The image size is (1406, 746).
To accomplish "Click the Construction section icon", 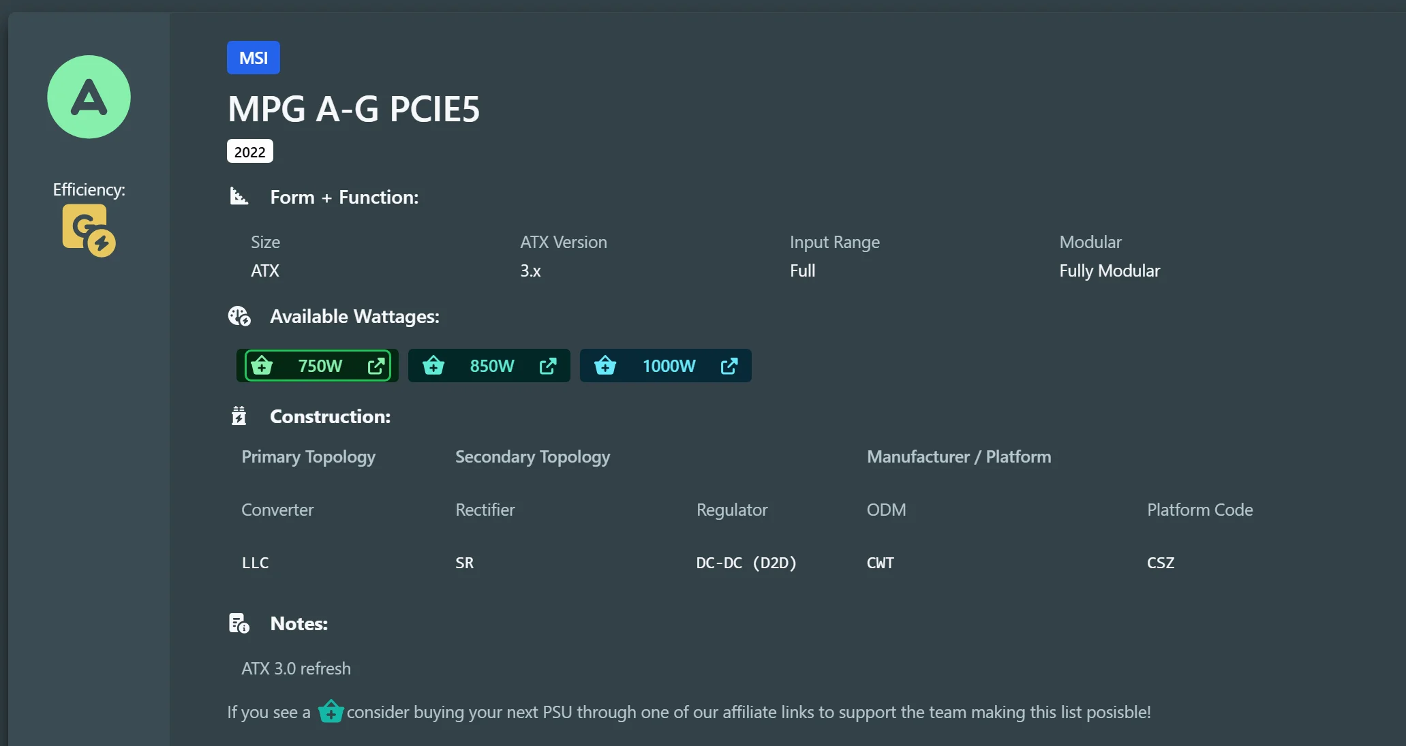I will tap(239, 416).
